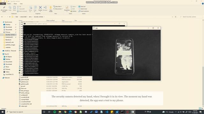The image size is (204, 114).
Task: Click the envs breadcrumb in the address bar
Action: (30, 17)
